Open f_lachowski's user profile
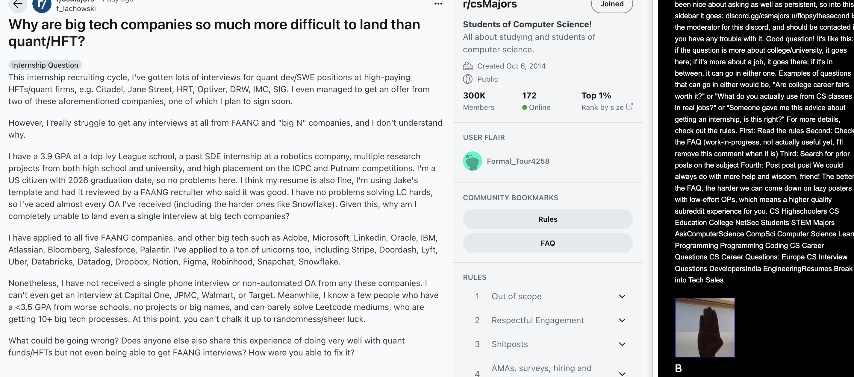Viewport: 854px width, 377px height. coord(76,9)
